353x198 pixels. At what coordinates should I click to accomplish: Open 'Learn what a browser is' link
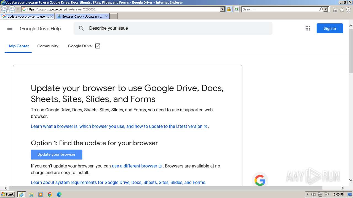(x=119, y=127)
